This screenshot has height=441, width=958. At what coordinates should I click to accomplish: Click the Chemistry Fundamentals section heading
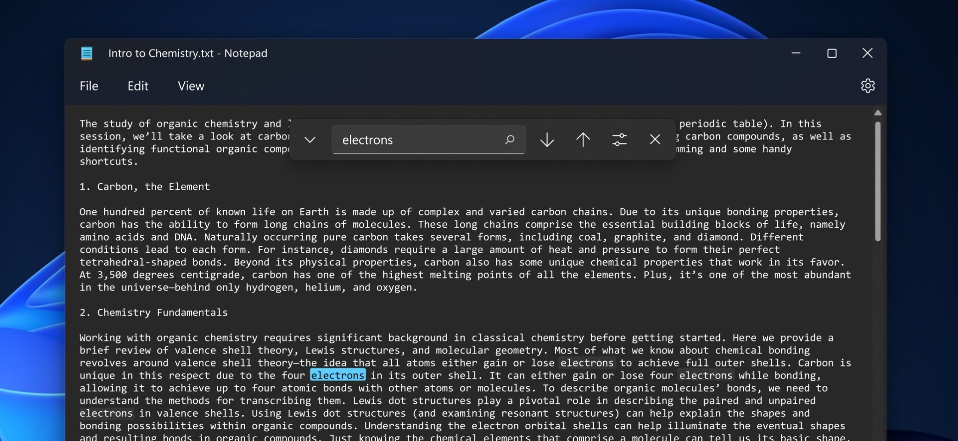[x=153, y=312]
